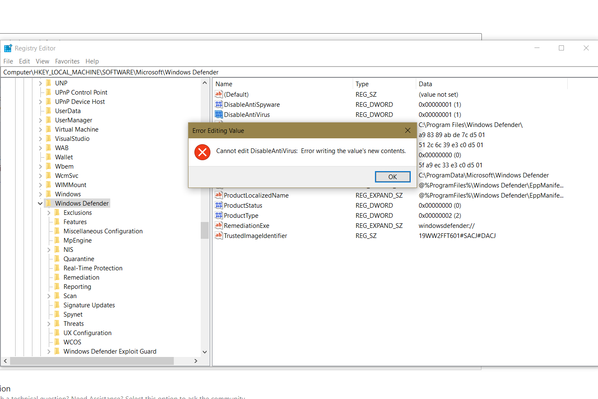598x399 pixels.
Task: Close the Error Editing Value dialog
Action: pos(407,130)
